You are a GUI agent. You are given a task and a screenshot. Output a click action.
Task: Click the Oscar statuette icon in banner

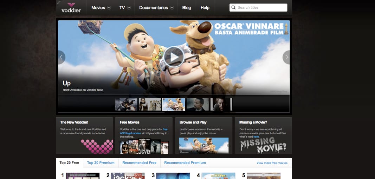pyautogui.click(x=286, y=29)
